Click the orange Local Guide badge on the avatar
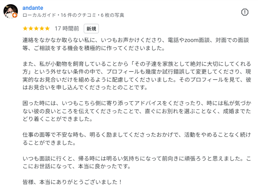 [x=15, y=15]
